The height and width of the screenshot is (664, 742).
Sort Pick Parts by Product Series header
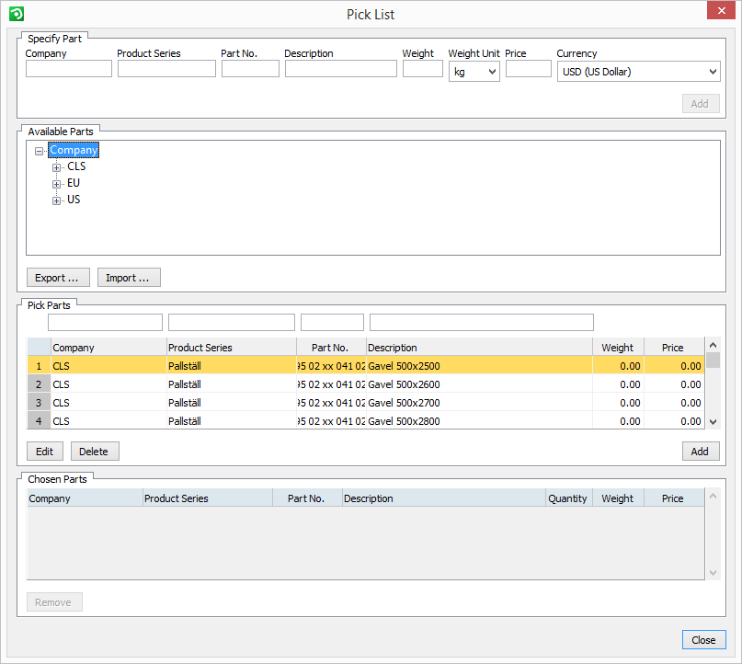pos(230,348)
